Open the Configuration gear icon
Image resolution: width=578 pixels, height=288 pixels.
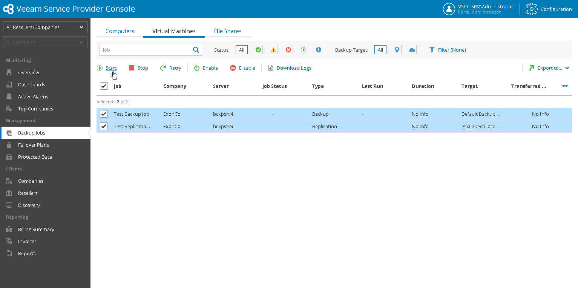coord(531,9)
